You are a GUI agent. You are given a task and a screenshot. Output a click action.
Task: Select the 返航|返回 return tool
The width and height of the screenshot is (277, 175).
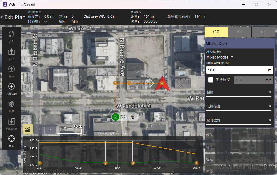point(11,124)
